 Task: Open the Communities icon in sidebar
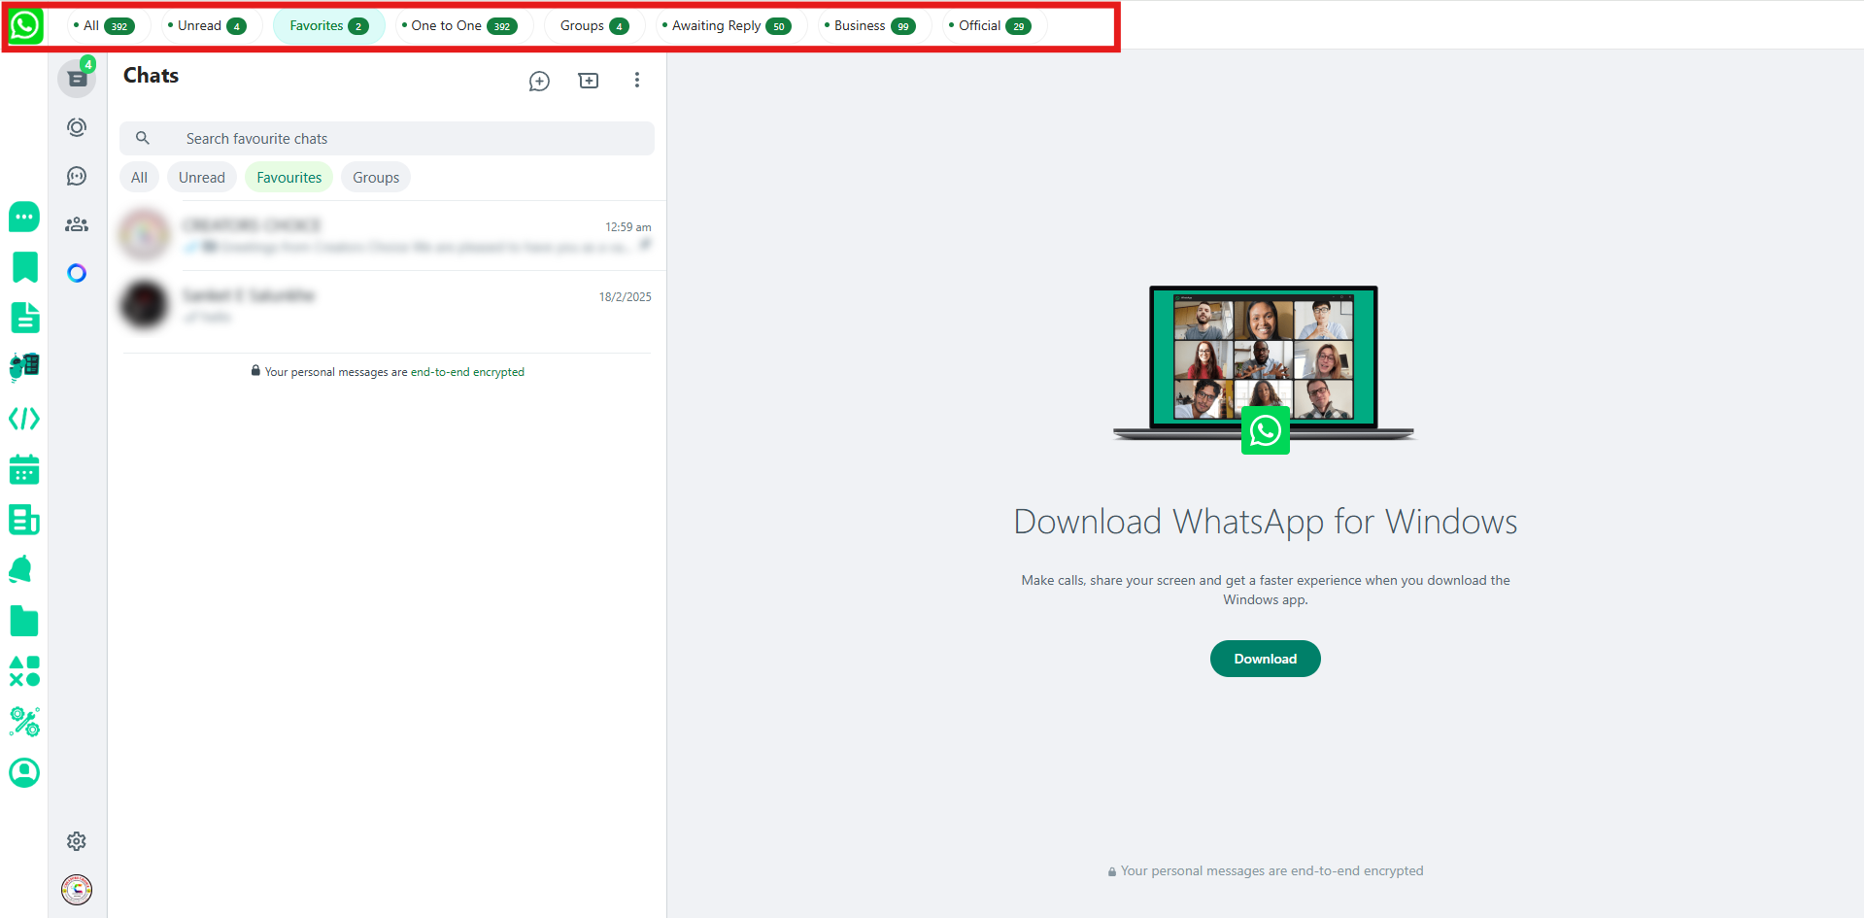tap(77, 224)
